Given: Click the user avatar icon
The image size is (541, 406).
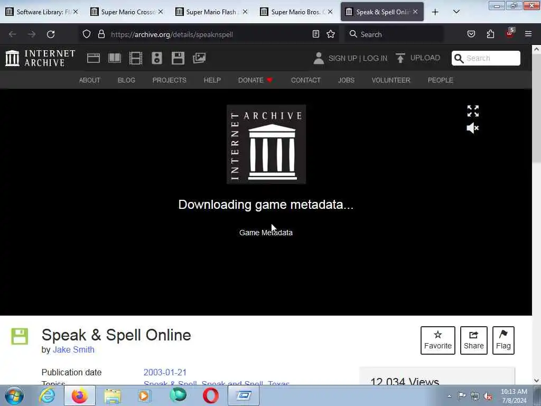Looking at the screenshot, I should (x=319, y=58).
